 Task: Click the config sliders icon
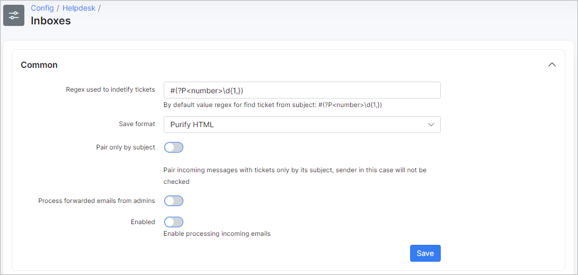[x=14, y=15]
